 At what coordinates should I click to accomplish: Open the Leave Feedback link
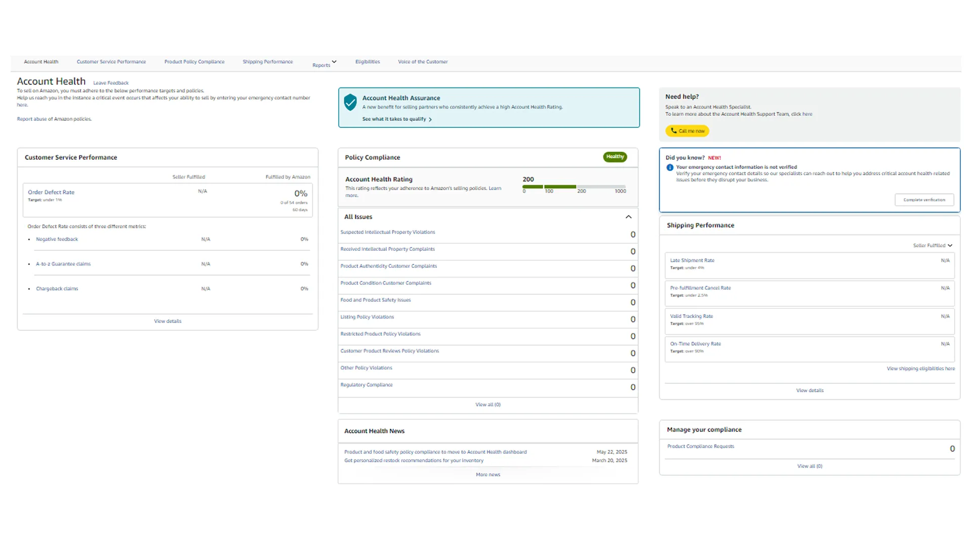[x=111, y=83]
